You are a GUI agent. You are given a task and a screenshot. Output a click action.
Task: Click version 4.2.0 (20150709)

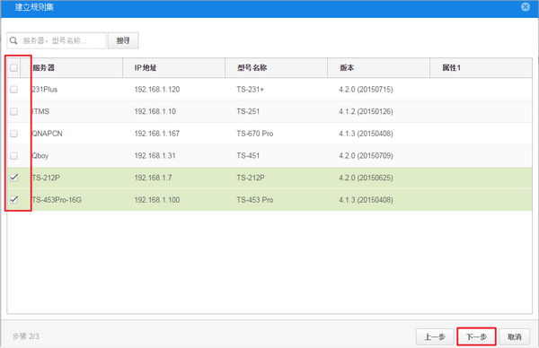point(366,156)
